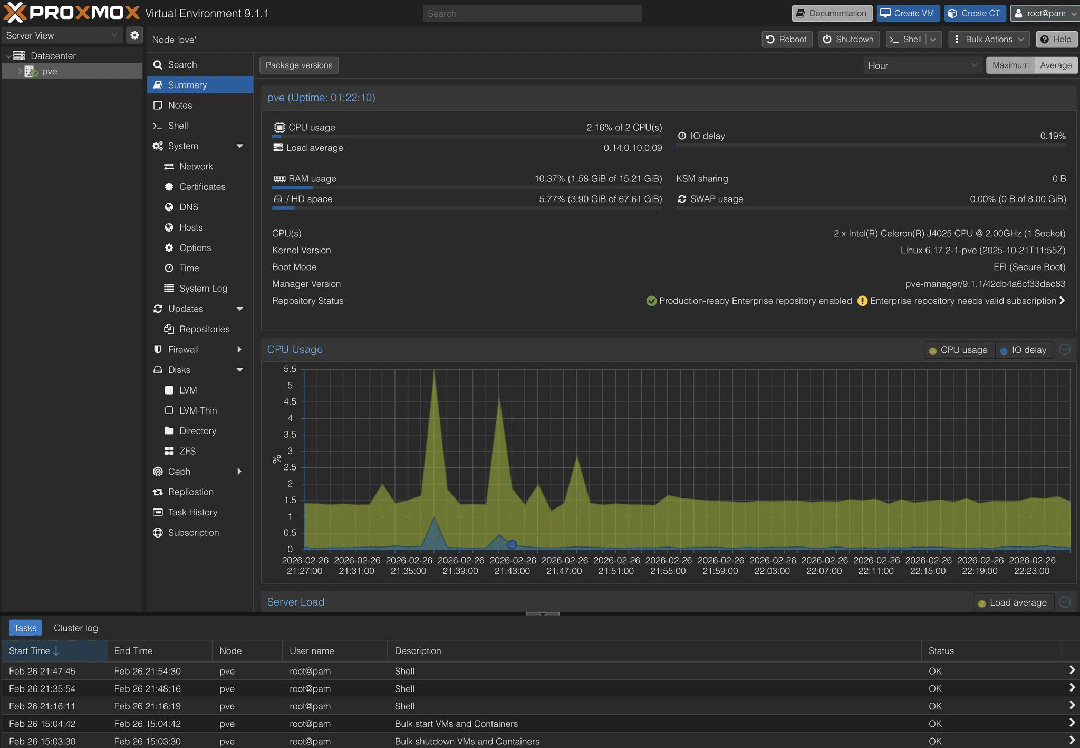Click the pve node icon in tree
This screenshot has height=748, width=1080.
[31, 71]
